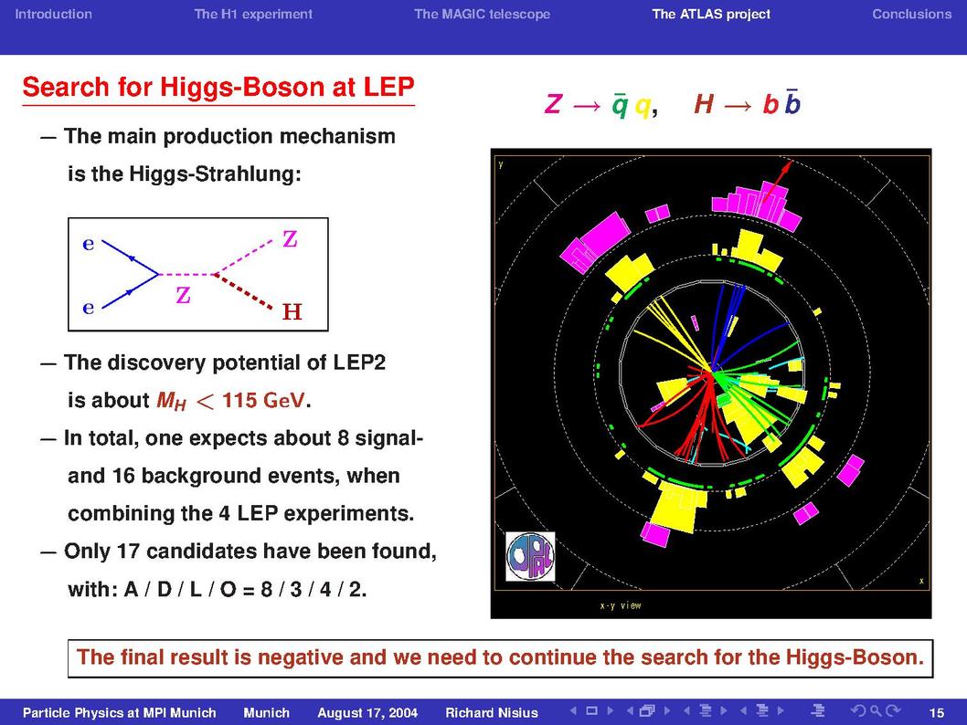The image size is (967, 725).
Task: Click the subsection navigation icon
Action: [x=706, y=710]
